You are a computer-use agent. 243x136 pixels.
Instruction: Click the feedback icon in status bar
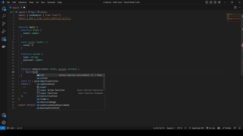(x=235, y=128)
